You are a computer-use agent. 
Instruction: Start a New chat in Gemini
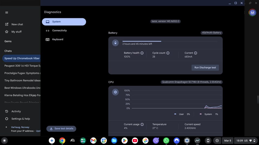click(17, 24)
